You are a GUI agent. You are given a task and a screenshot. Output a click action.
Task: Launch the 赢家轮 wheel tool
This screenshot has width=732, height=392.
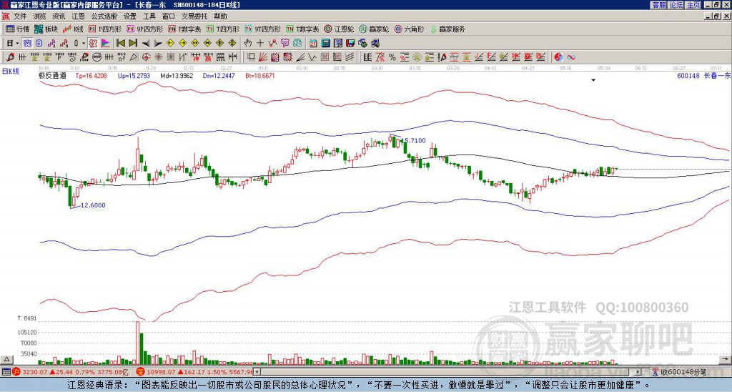[x=374, y=29]
